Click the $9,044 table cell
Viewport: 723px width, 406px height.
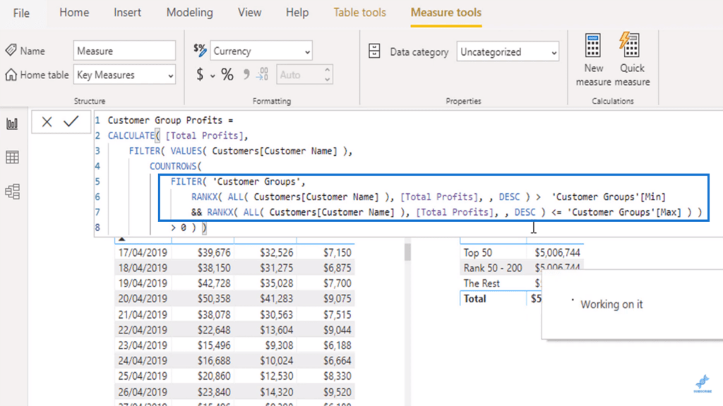(337, 330)
